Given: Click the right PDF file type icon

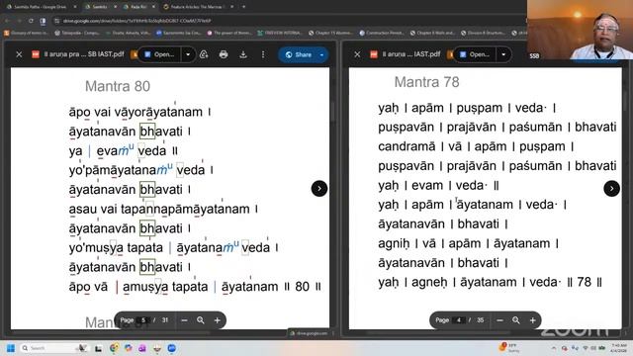Looking at the screenshot, I should coord(374,54).
